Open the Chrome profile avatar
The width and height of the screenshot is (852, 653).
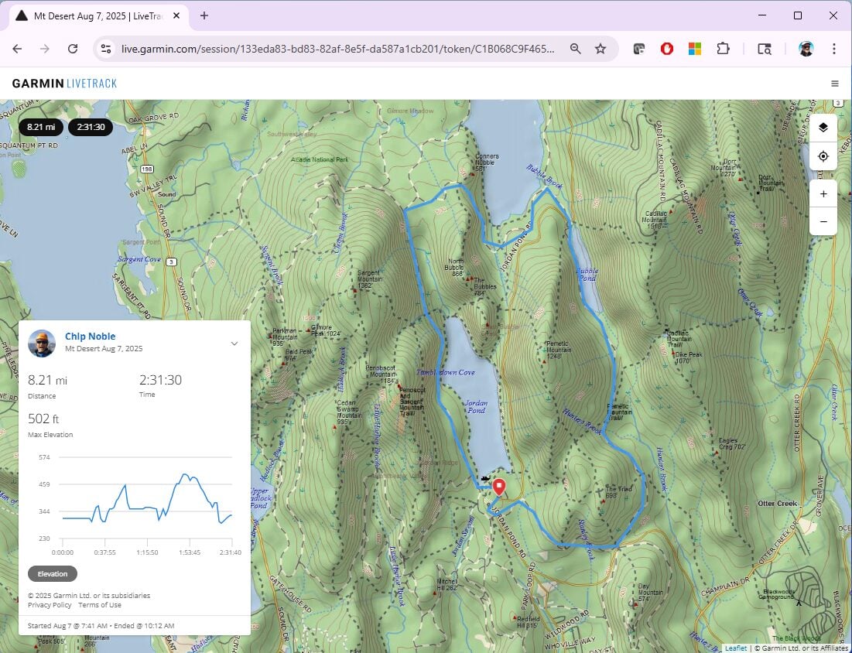[x=806, y=49]
